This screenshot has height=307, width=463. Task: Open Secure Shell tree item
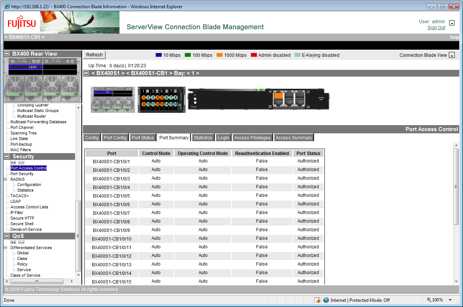[22, 224]
